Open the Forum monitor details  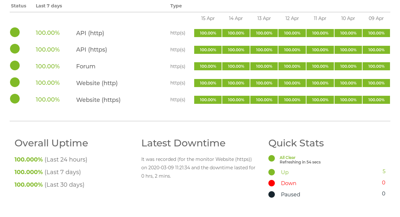[x=85, y=66]
